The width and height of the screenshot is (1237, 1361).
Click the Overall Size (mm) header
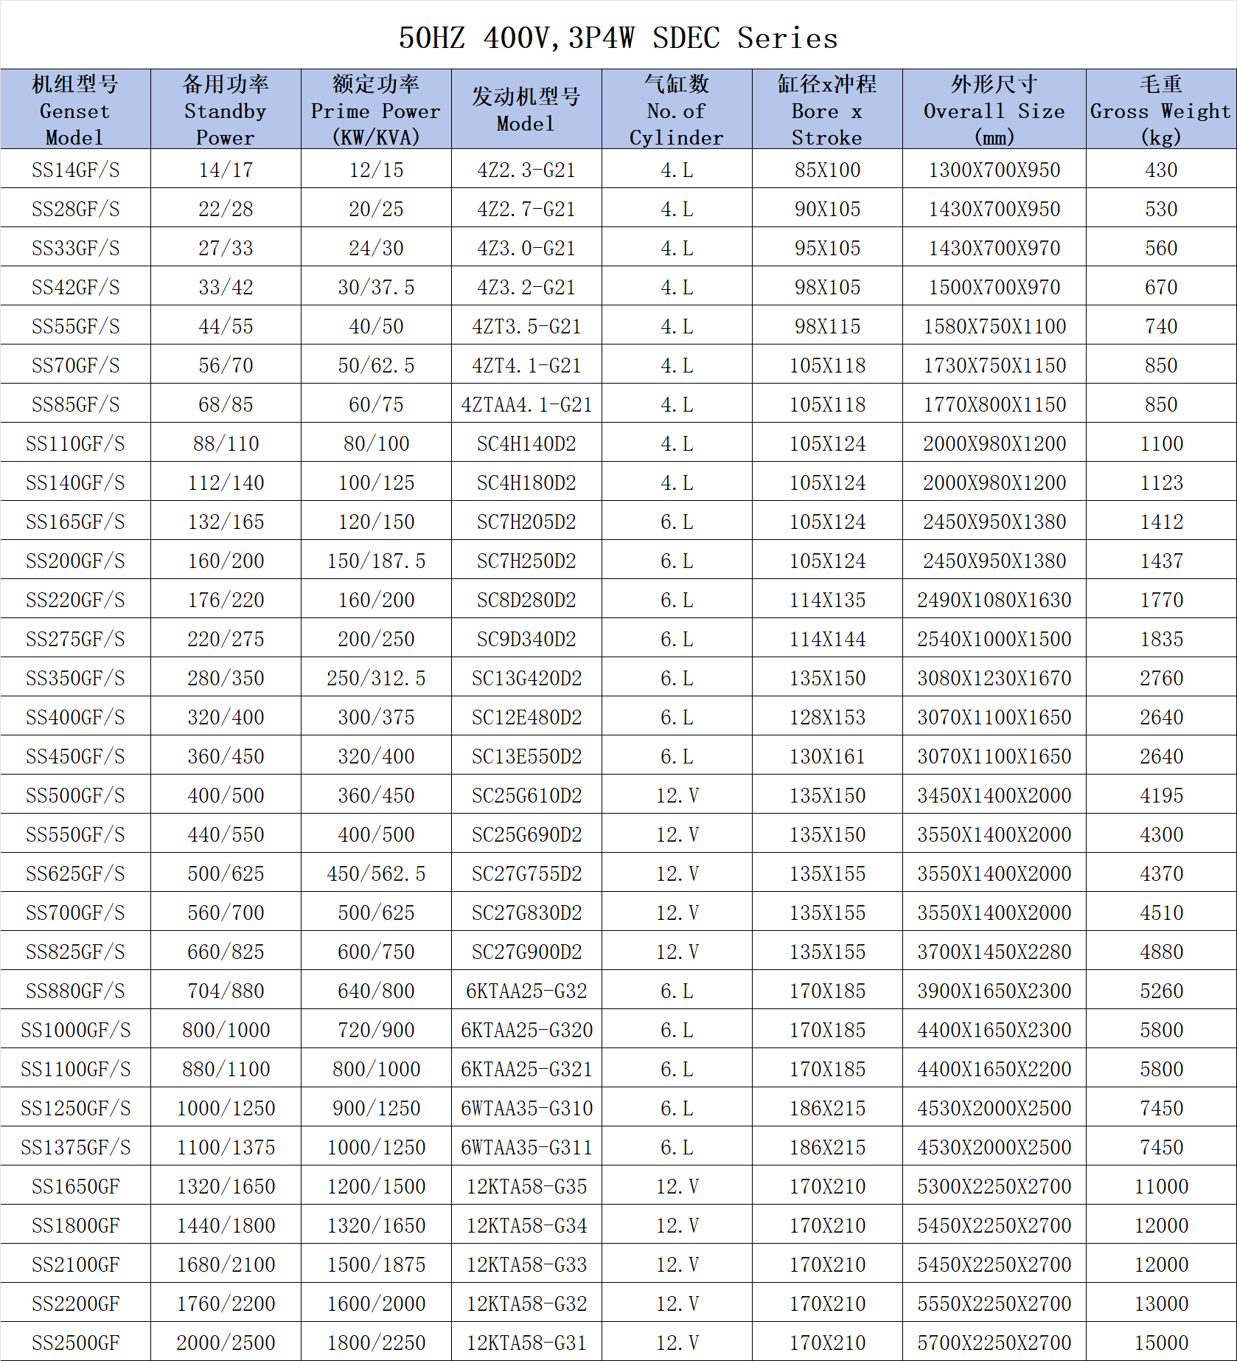click(994, 110)
